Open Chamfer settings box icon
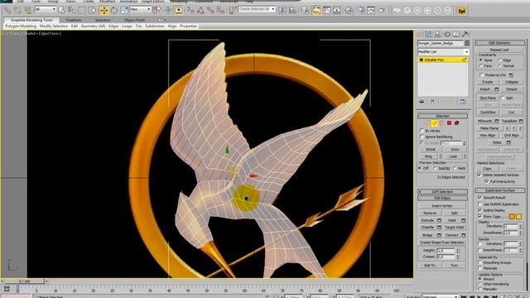 tap(439, 228)
